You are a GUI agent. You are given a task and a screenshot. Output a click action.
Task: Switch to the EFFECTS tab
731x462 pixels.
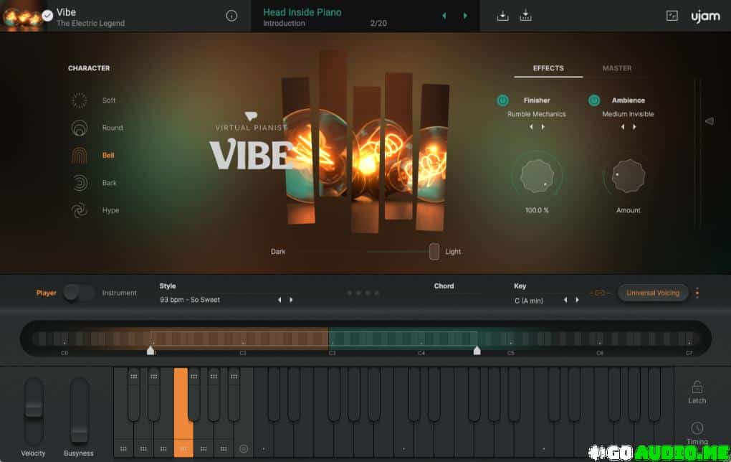(x=548, y=68)
